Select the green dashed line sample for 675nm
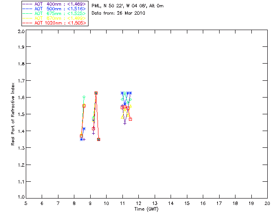 point(27,13)
